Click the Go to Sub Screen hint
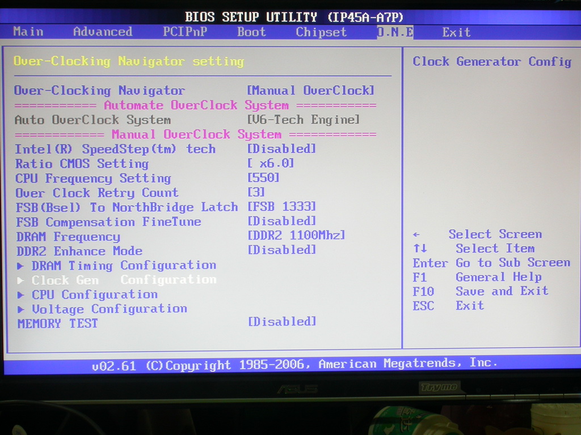581x435 pixels. pyautogui.click(x=513, y=263)
